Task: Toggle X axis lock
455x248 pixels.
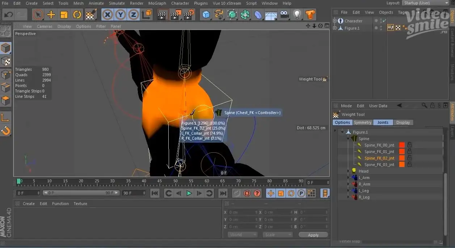Action: [x=108, y=14]
